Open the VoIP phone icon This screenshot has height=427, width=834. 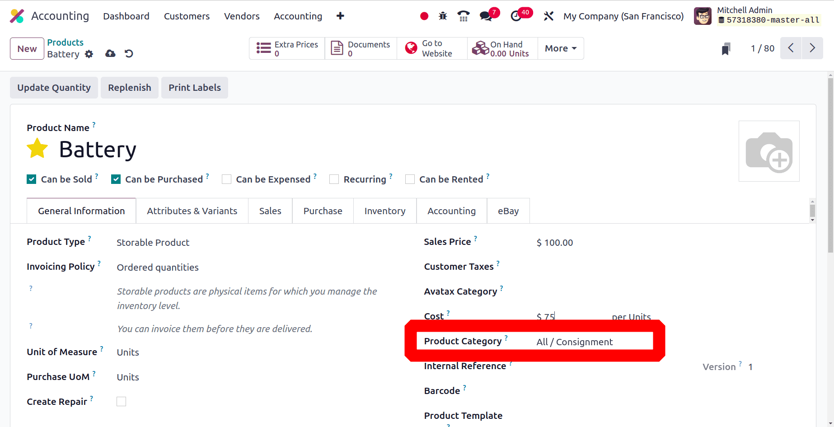(x=464, y=16)
